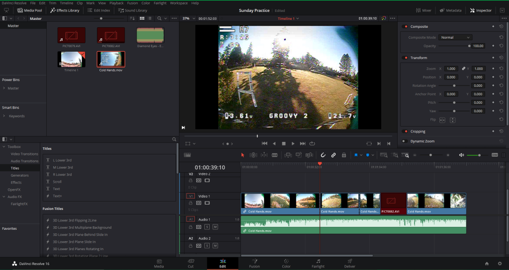Toggle the Composite section enable dot
The width and height of the screenshot is (509, 270).
pyautogui.click(x=406, y=27)
